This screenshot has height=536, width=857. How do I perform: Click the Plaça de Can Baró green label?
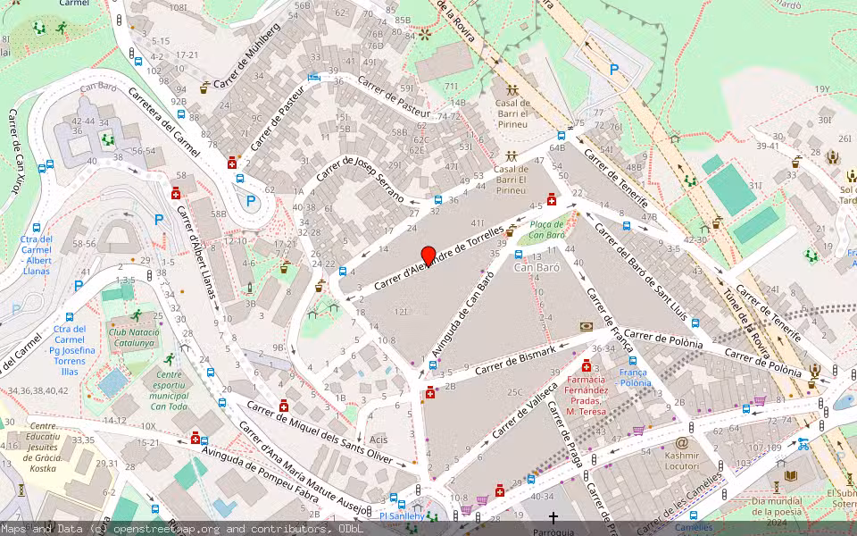(x=546, y=230)
